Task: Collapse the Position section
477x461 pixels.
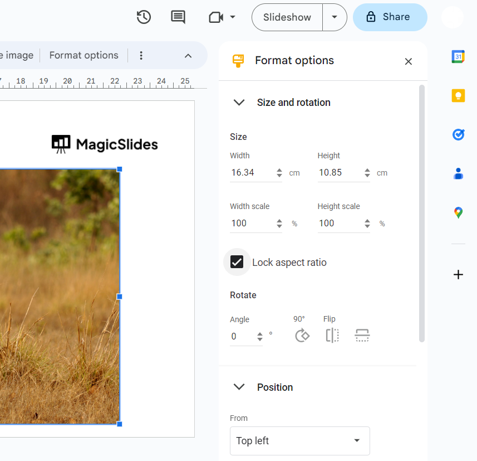Action: coord(239,387)
